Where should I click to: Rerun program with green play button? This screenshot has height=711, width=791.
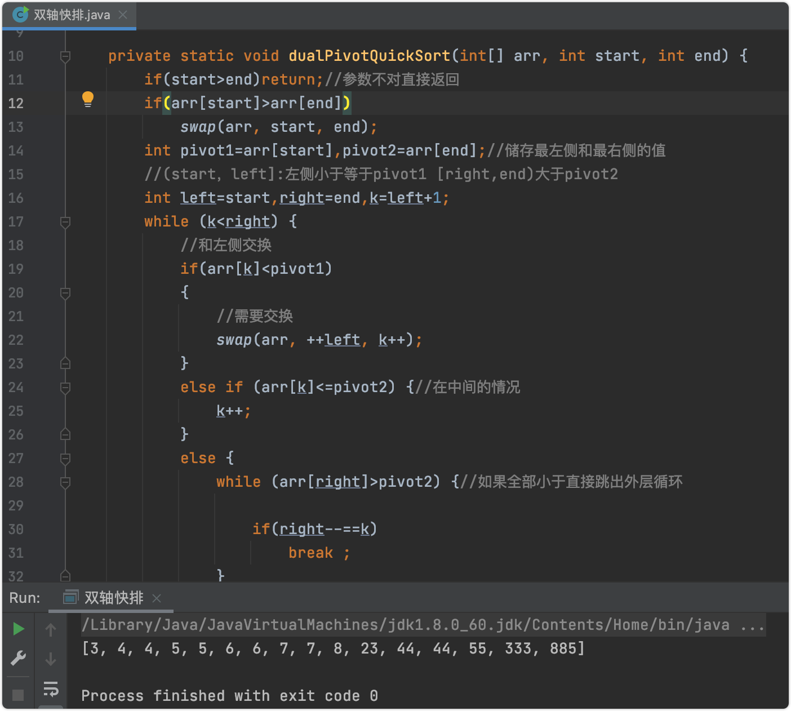[x=18, y=629]
